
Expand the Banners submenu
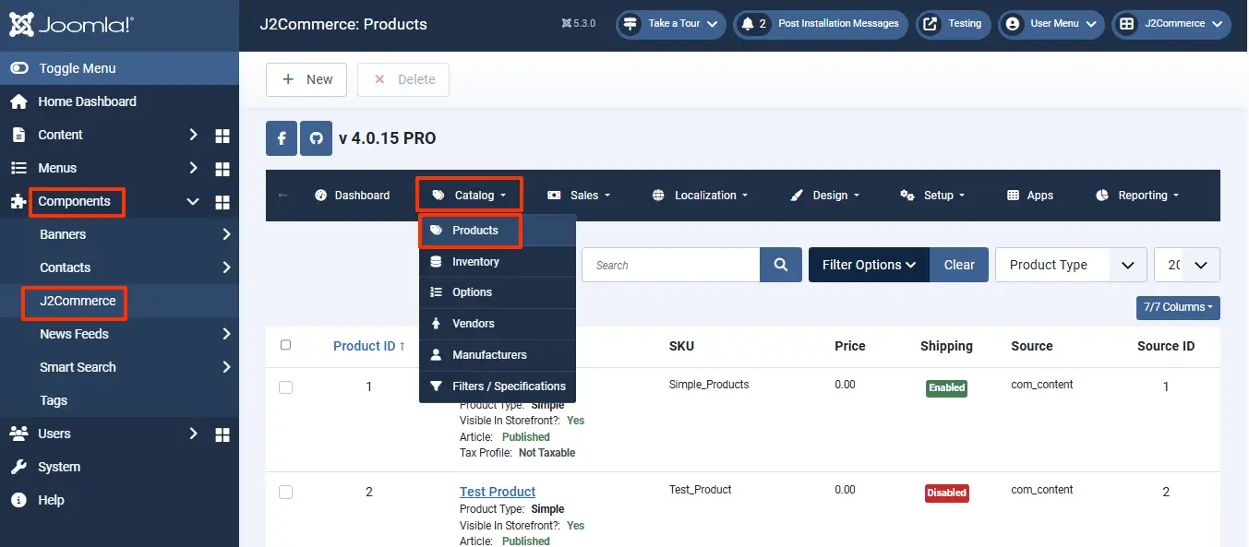click(226, 234)
